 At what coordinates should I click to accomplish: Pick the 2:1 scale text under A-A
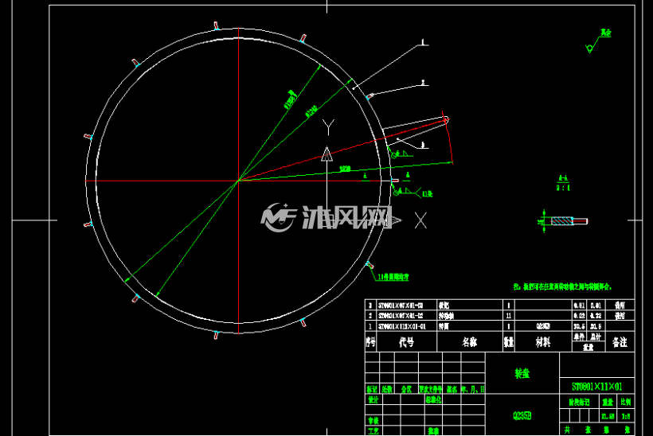(563, 188)
